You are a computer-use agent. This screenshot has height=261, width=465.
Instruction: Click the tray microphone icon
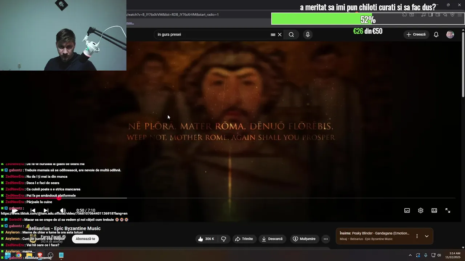click(426, 255)
